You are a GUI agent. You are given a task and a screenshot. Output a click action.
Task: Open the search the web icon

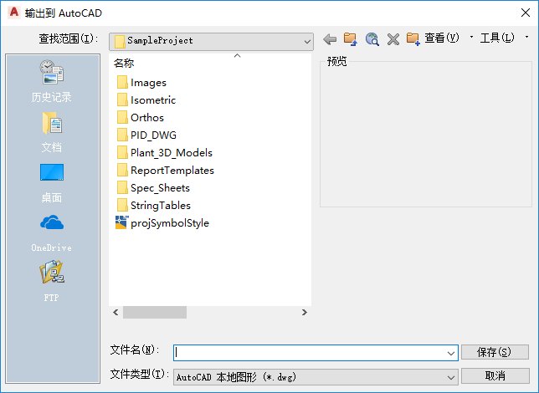pos(372,39)
